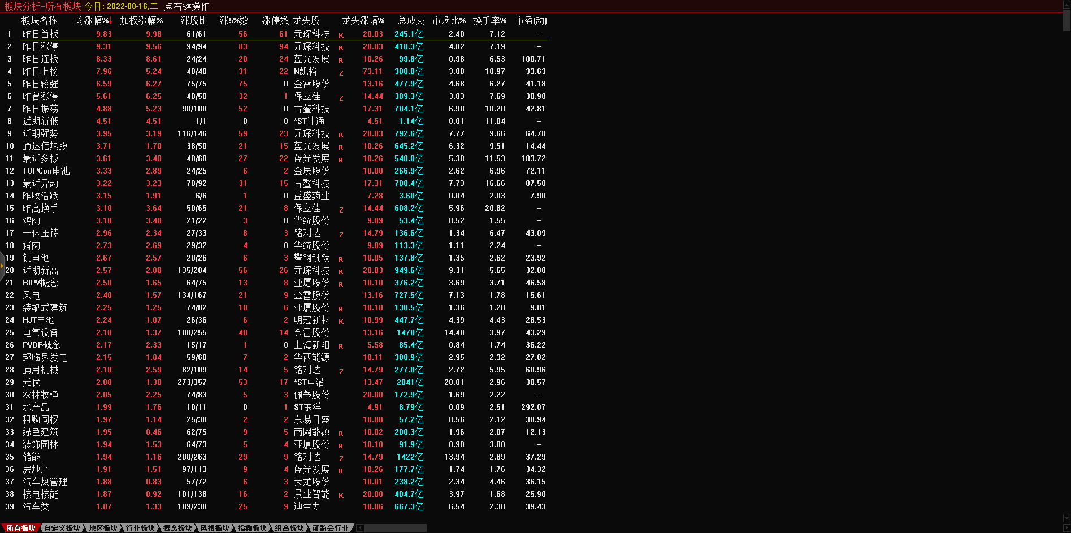The width and height of the screenshot is (1071, 533).
Task: Switch to the 概念板块 tab
Action: tap(177, 528)
